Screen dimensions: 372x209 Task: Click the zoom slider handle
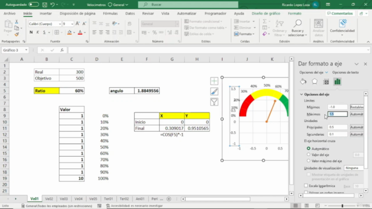pos(342,206)
